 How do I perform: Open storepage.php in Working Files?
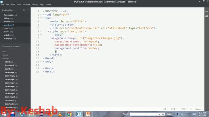(x=10, y=38)
